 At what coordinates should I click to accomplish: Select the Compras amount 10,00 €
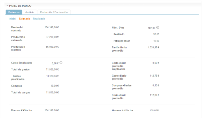coord(54,86)
